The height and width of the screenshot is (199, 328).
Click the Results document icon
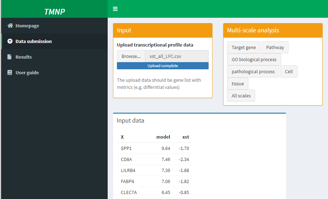pyautogui.click(x=9, y=57)
